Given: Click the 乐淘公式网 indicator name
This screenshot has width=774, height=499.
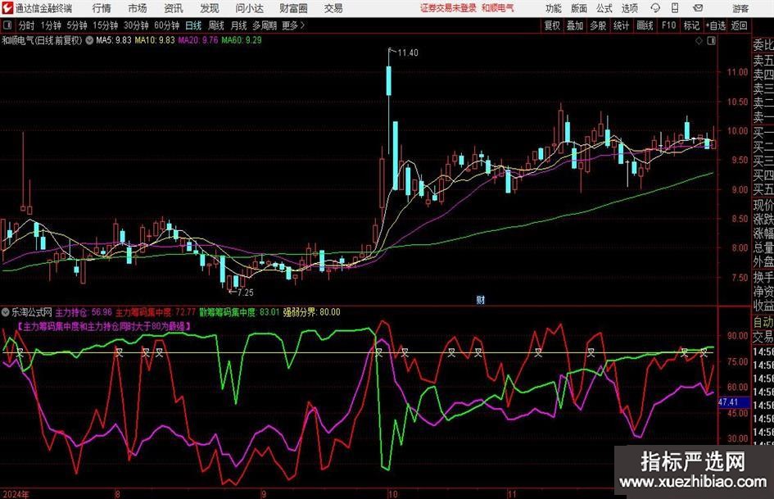Looking at the screenshot, I should pos(32,312).
